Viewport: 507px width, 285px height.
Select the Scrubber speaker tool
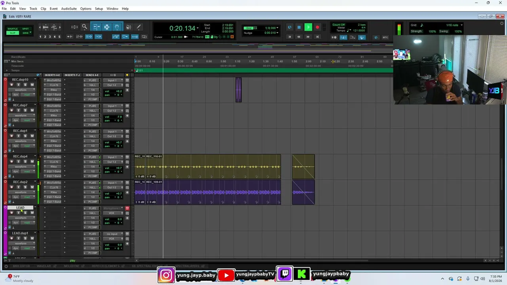click(128, 27)
